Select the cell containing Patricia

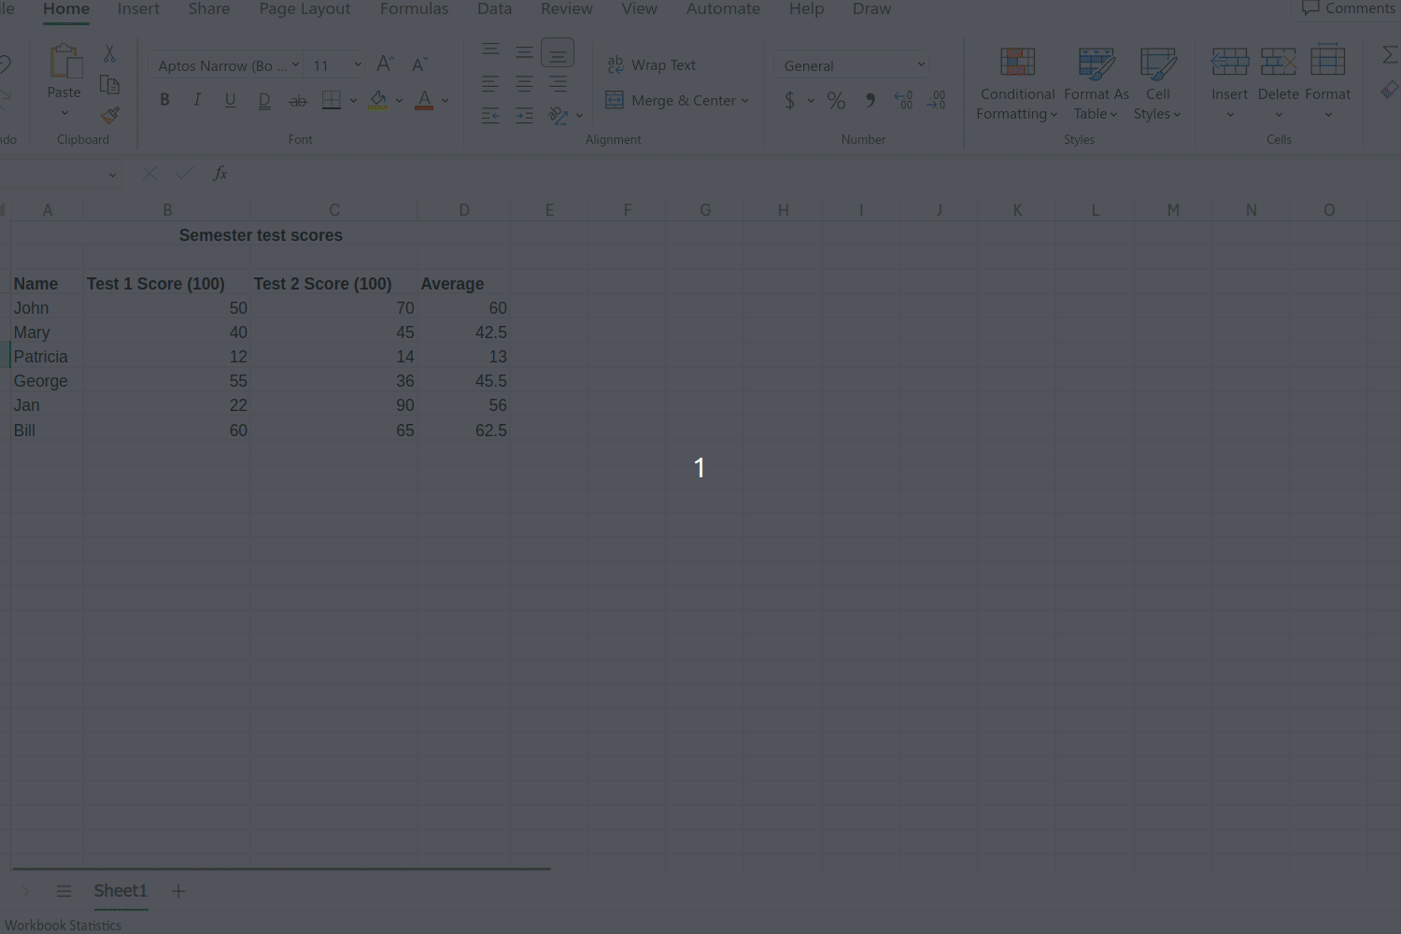tap(41, 357)
